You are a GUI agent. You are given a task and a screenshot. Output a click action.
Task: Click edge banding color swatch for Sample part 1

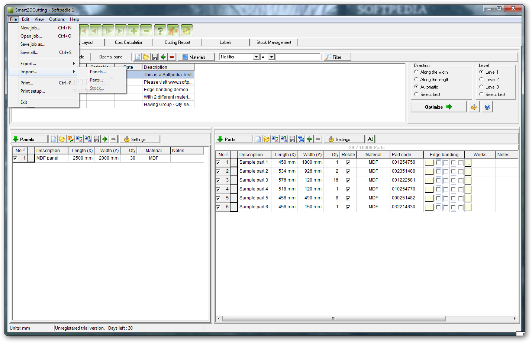429,163
